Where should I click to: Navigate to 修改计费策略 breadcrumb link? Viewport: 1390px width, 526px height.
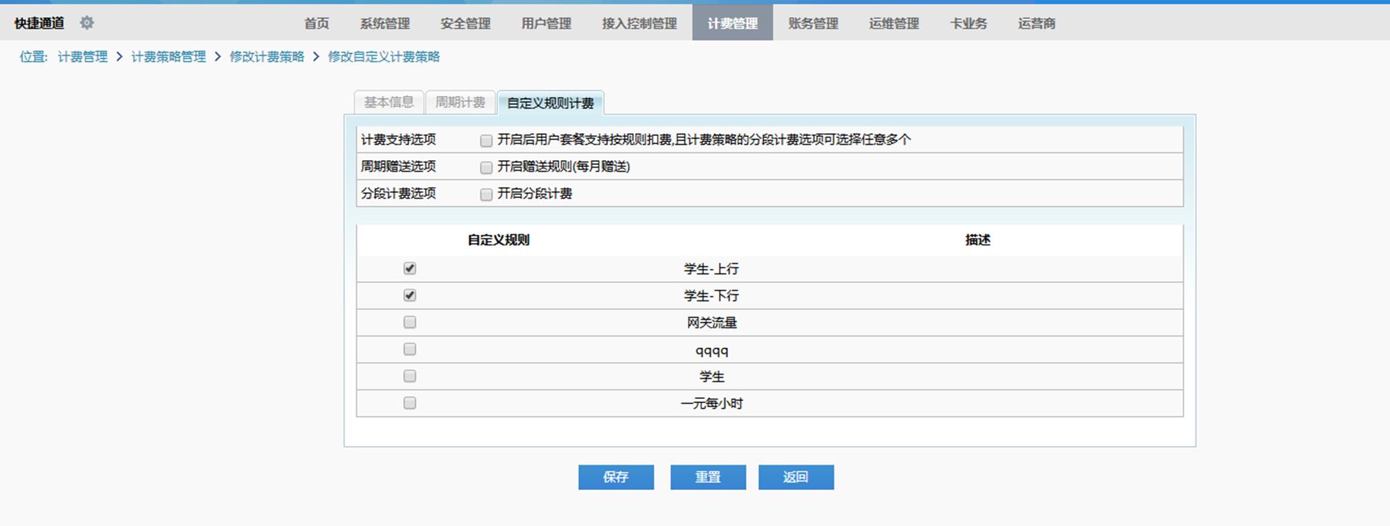266,57
